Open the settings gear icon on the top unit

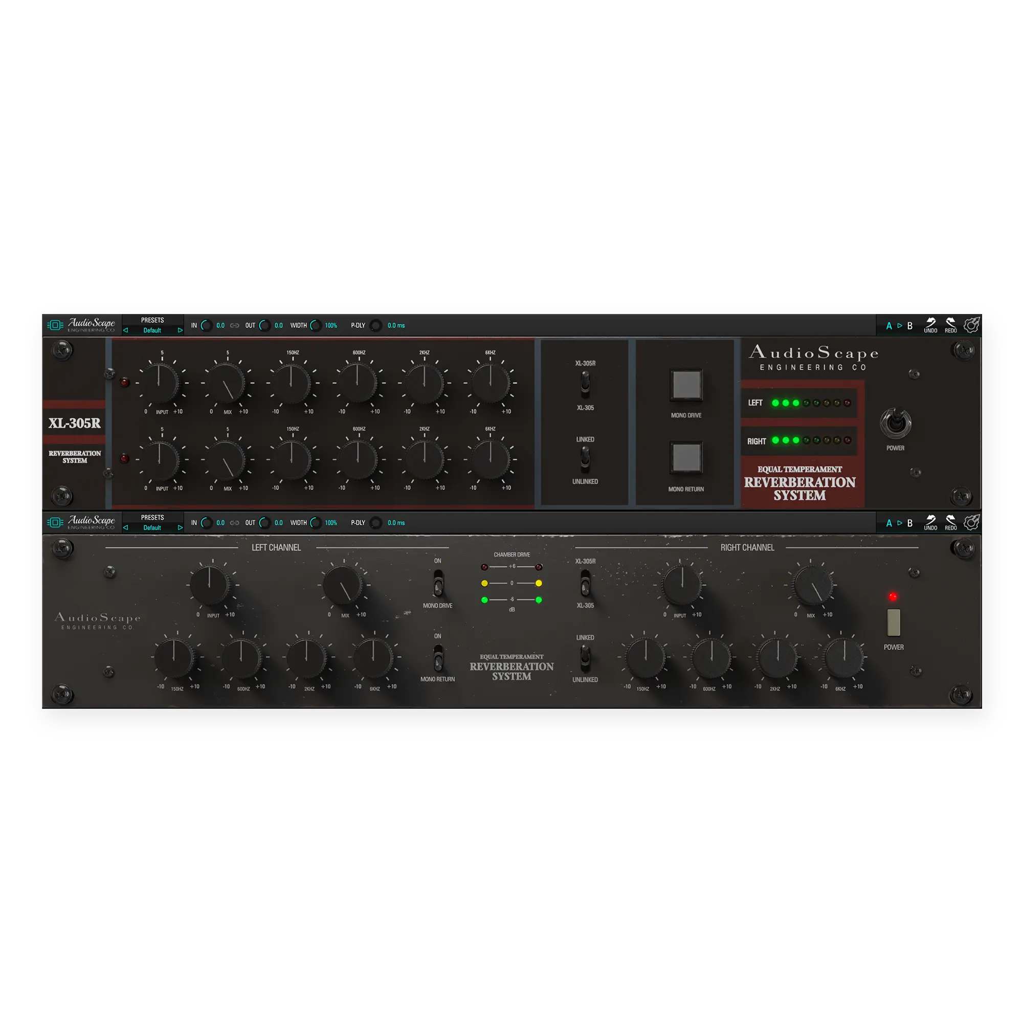coord(973,325)
